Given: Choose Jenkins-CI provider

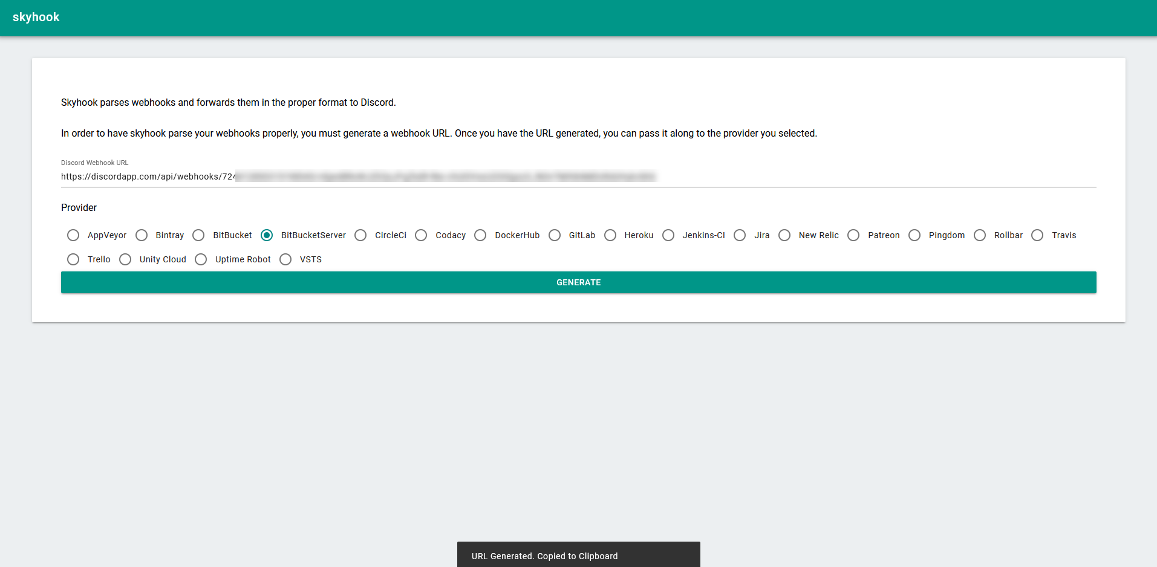Looking at the screenshot, I should [x=668, y=235].
